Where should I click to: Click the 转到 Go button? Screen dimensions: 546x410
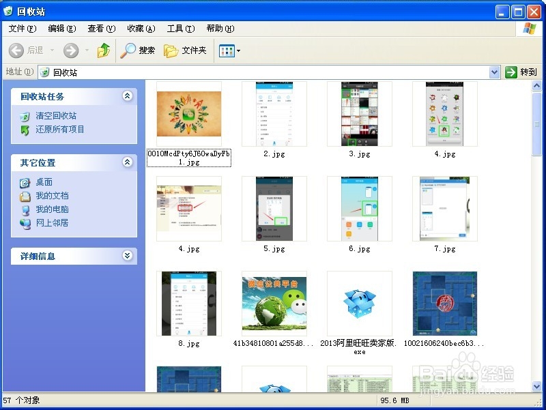pyautogui.click(x=521, y=72)
